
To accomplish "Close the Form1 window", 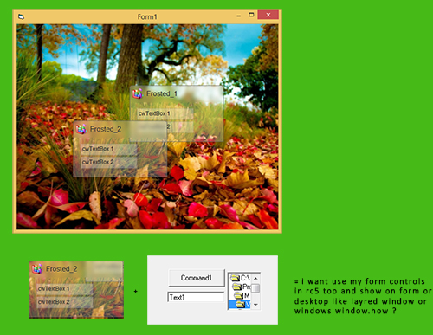I will click(x=268, y=15).
